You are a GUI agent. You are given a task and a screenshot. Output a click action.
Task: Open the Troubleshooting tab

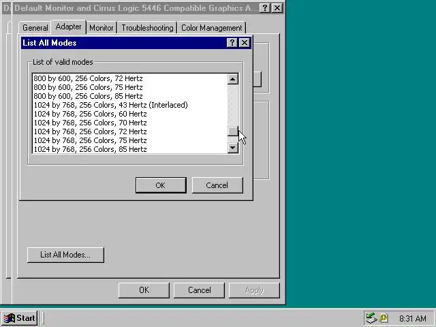[147, 28]
